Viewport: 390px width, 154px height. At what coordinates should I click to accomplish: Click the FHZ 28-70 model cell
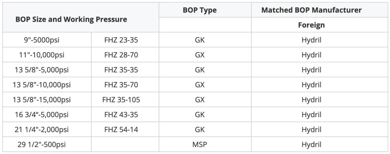pyautogui.click(x=121, y=55)
